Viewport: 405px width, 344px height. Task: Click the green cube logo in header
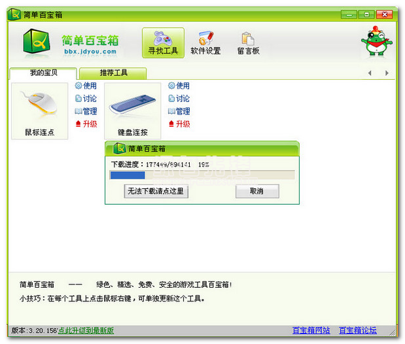click(x=37, y=41)
